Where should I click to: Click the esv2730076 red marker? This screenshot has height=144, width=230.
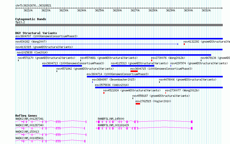(152, 60)
